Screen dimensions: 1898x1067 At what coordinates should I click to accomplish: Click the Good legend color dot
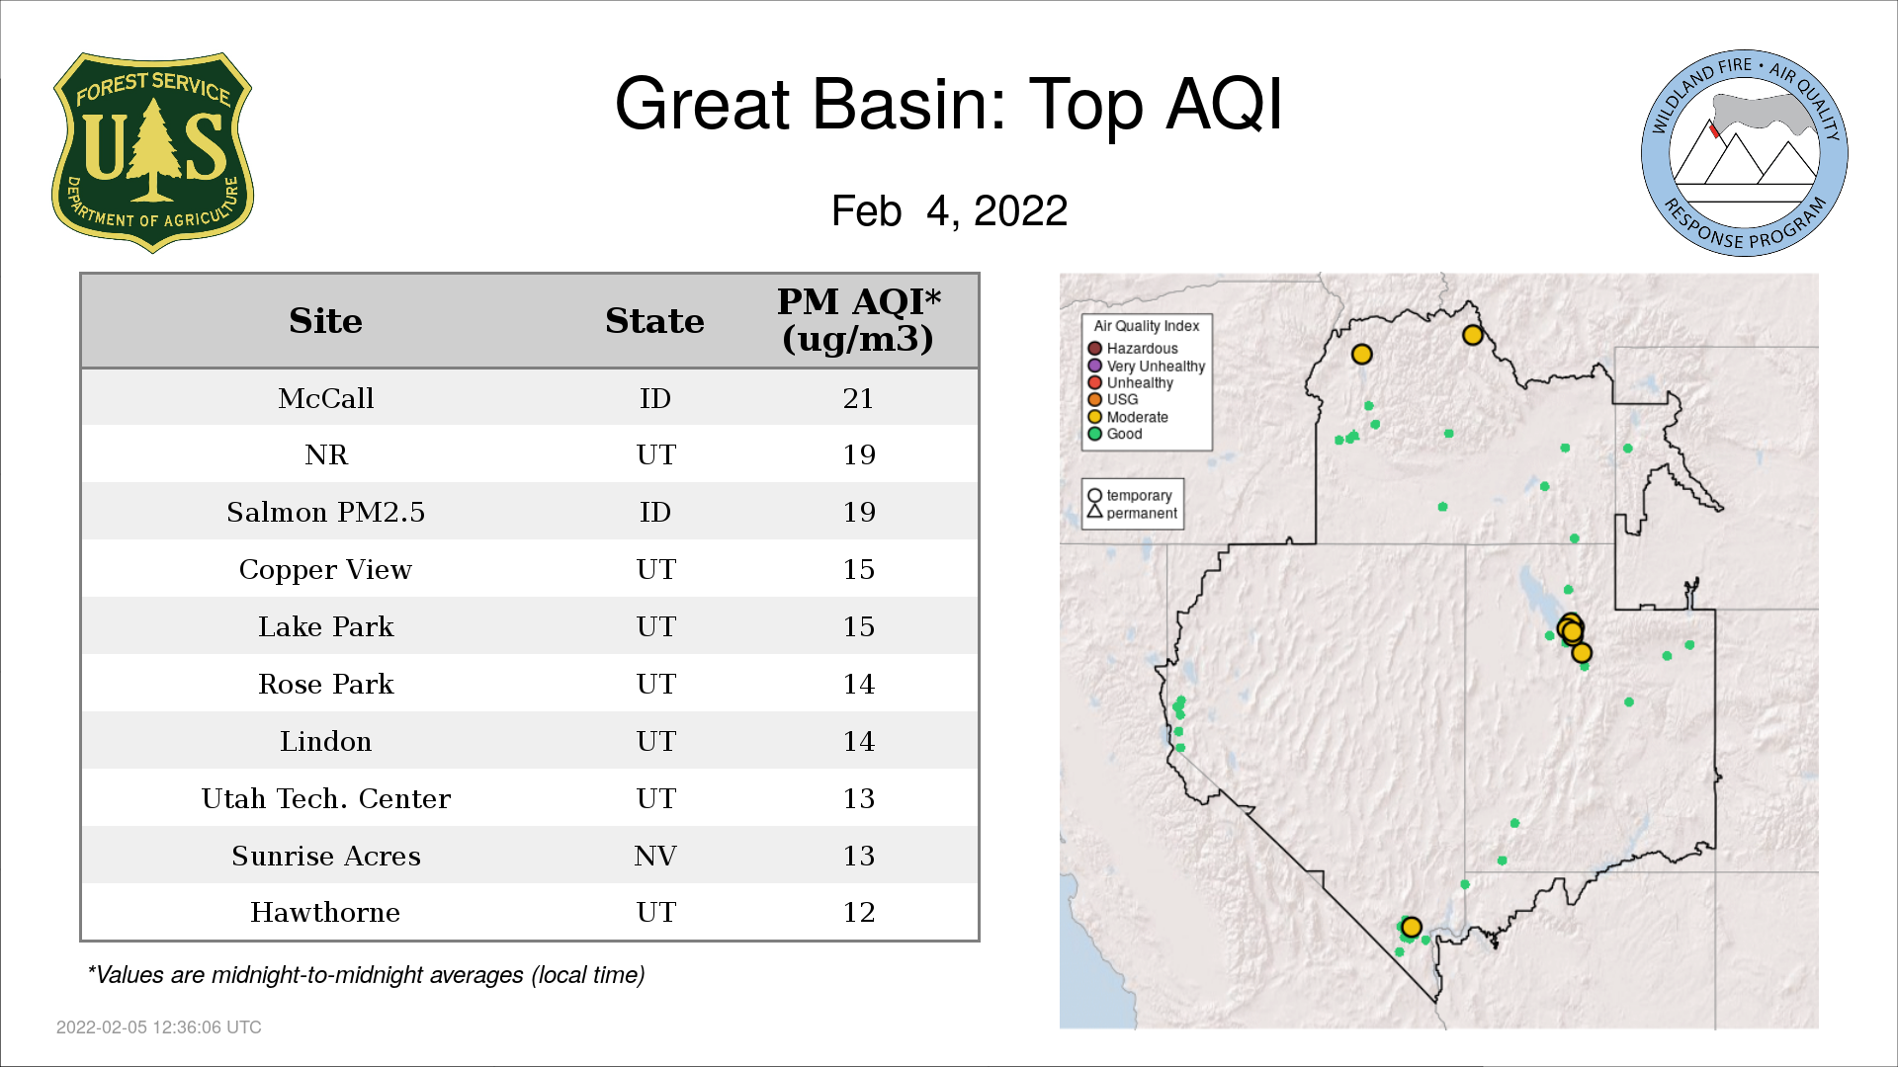1094,434
